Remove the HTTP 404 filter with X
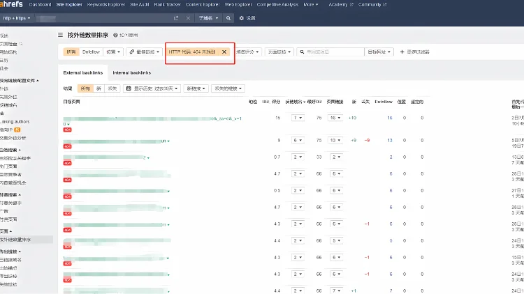Viewport: 524px width, 294px height. 224,52
